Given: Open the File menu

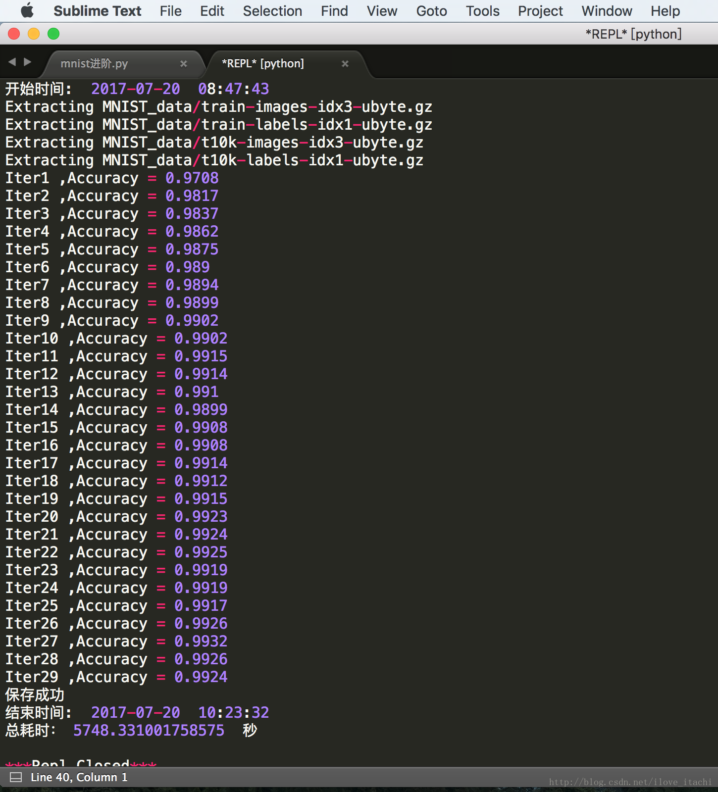Looking at the screenshot, I should pyautogui.click(x=171, y=11).
